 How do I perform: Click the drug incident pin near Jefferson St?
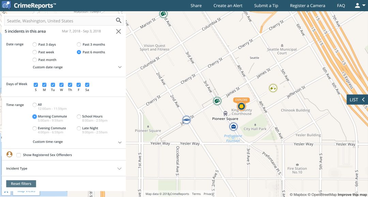click(273, 88)
